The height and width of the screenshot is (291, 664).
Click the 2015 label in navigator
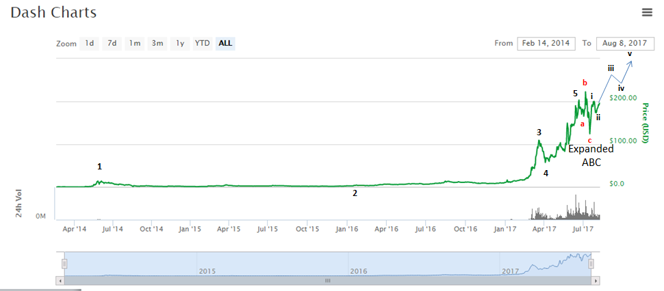click(x=207, y=271)
